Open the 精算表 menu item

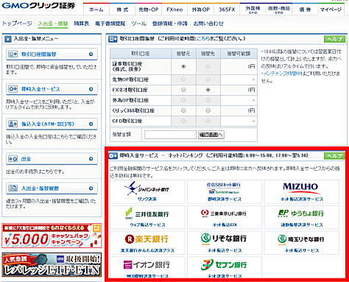click(x=82, y=24)
